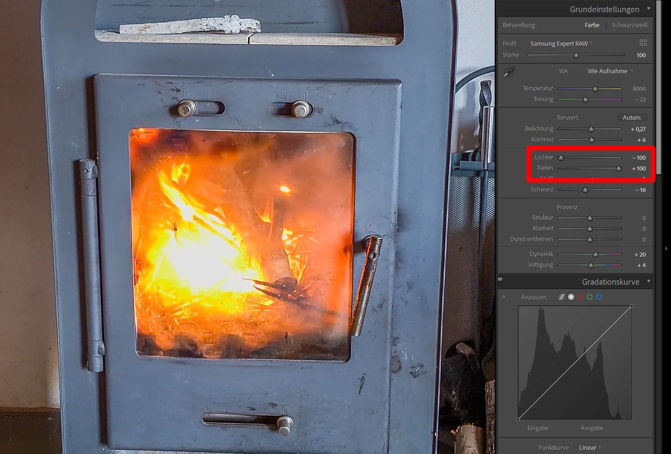Open the Punktkurve Linear dropdown
Viewport: 671px width, 454px height.
(x=590, y=448)
